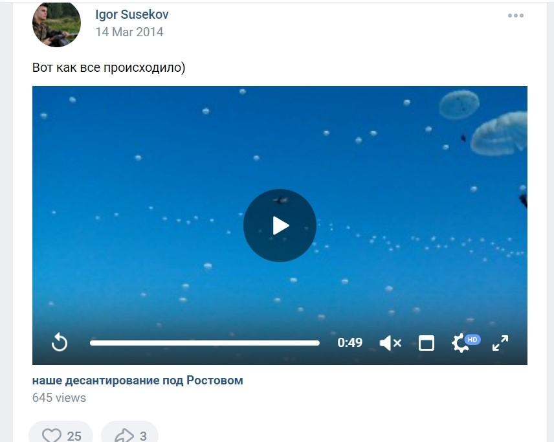
Task: Open Igor Susekov's profile link
Action: click(x=132, y=14)
